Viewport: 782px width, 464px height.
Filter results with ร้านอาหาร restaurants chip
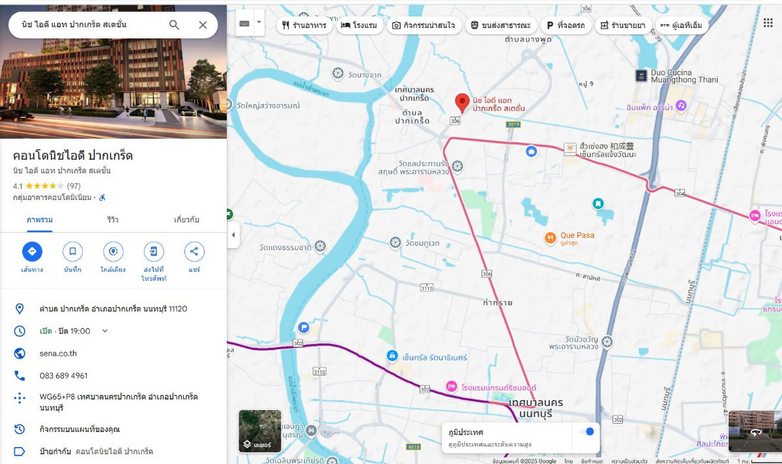(304, 24)
